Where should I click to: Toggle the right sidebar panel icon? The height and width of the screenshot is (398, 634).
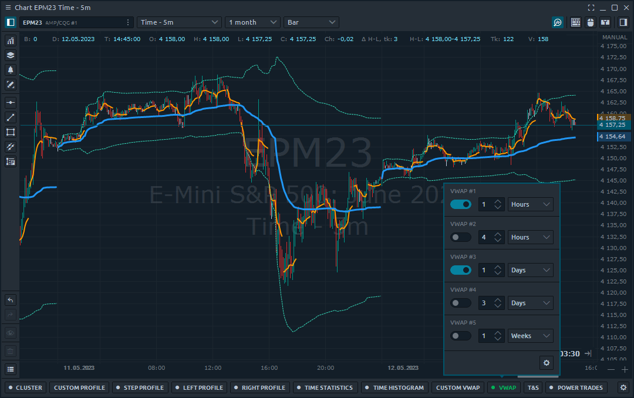[623, 22]
